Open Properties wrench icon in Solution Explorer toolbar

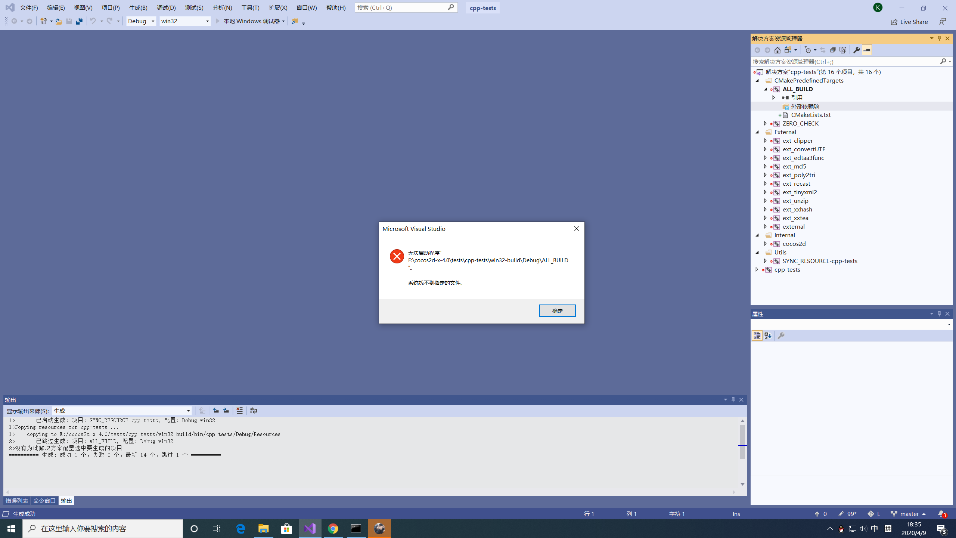point(856,50)
